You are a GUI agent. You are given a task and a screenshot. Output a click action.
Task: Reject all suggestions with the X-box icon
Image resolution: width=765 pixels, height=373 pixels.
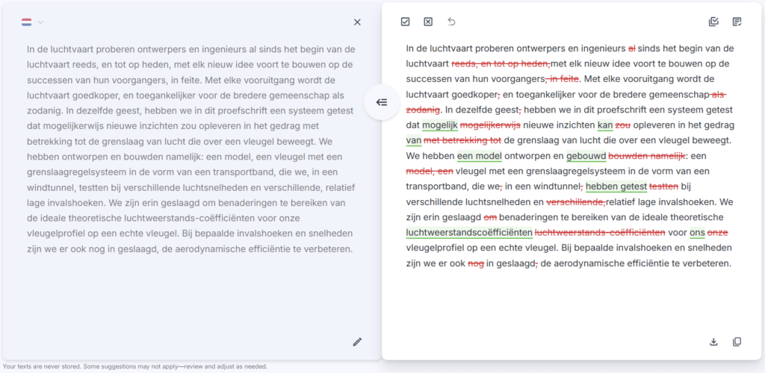click(428, 22)
